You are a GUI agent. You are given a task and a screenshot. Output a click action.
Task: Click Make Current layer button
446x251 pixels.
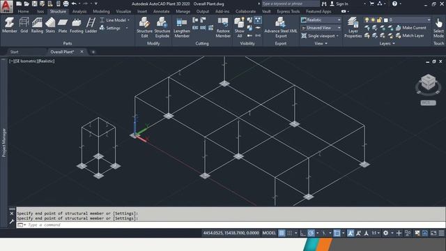click(411, 28)
